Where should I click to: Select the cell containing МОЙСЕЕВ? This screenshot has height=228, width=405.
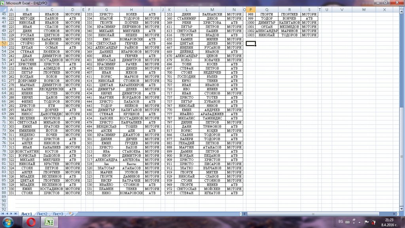pyautogui.click(x=212, y=189)
